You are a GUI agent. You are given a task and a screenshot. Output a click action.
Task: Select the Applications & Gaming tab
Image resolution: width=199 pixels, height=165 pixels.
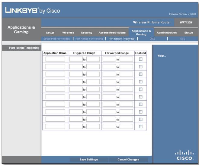coord(141,33)
